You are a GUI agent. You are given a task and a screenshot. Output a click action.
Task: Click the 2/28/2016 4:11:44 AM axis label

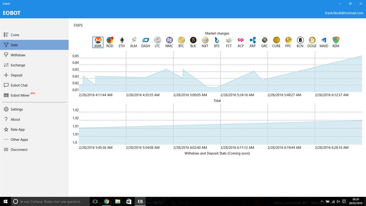click(96, 95)
